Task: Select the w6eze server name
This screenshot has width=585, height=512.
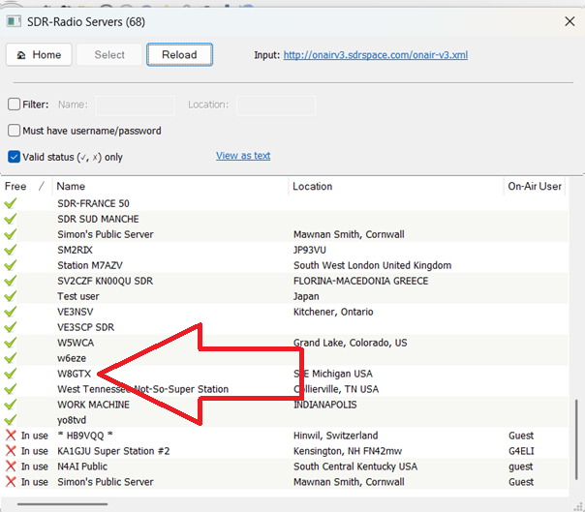Action: pyautogui.click(x=72, y=358)
